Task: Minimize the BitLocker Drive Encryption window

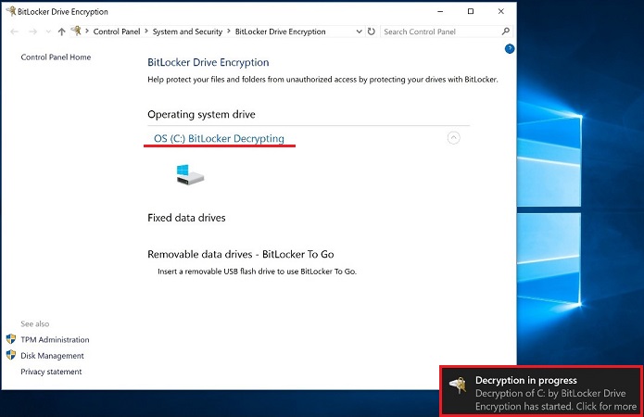Action: pos(440,11)
